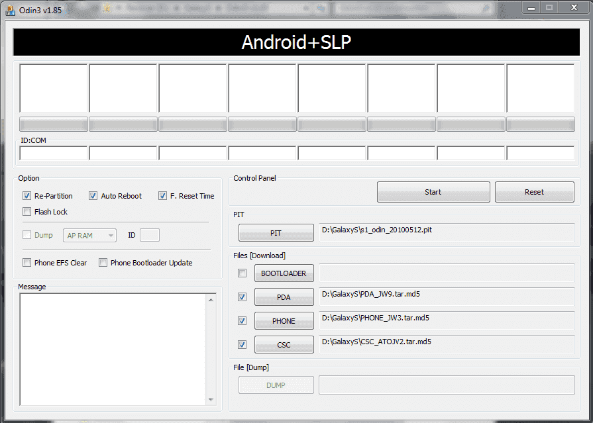Click the CSC browse button

[284, 345]
